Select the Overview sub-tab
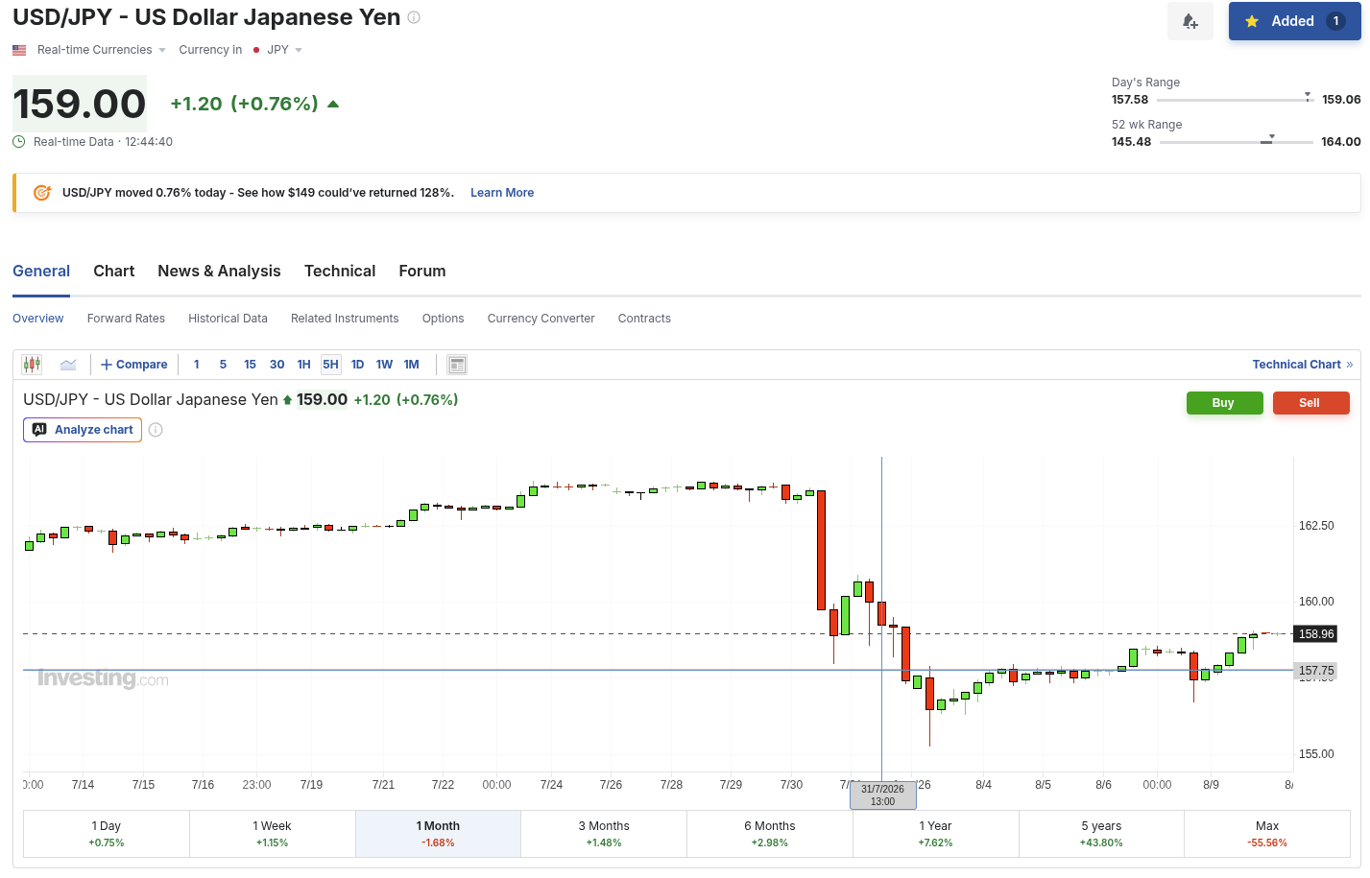The image size is (1370, 878). click(38, 319)
